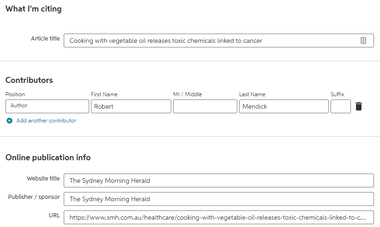Click the Website title input field
The width and height of the screenshot is (380, 227).
pyautogui.click(x=218, y=180)
